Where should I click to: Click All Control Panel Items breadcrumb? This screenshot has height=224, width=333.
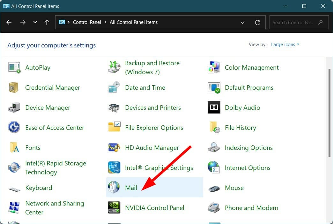[134, 22]
